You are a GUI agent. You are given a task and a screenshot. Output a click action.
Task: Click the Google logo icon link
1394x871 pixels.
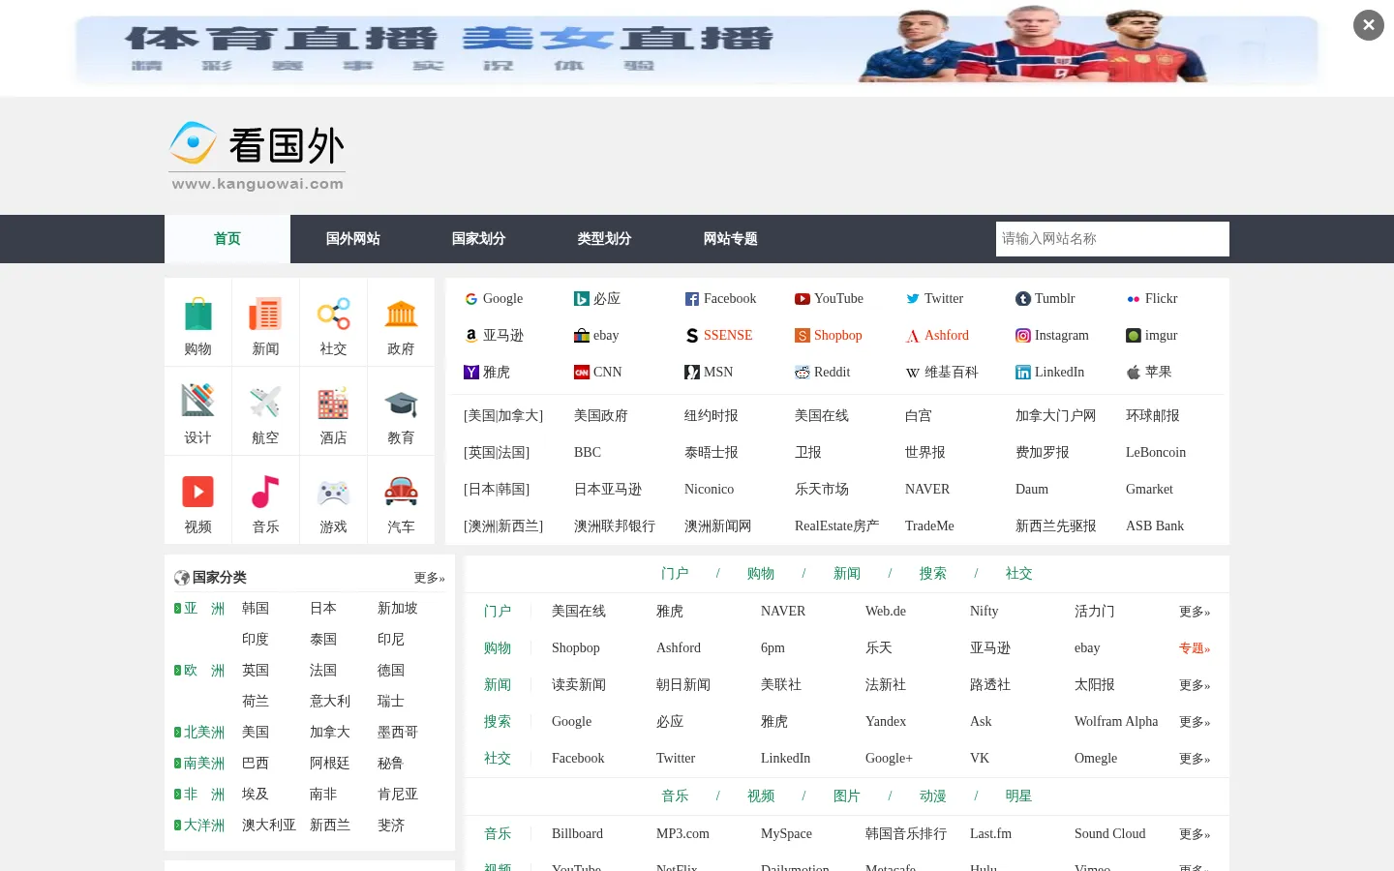pos(471,299)
